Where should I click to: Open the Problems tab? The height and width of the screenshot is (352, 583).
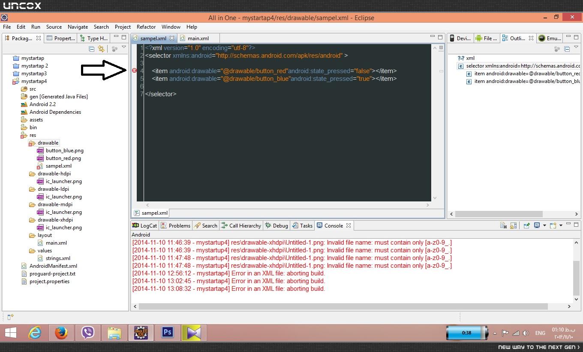click(x=175, y=225)
